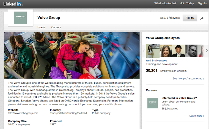Visit http://www.volvogroup.com website link
Viewport: 209px width, 129px height.
pyautogui.click(x=23, y=113)
